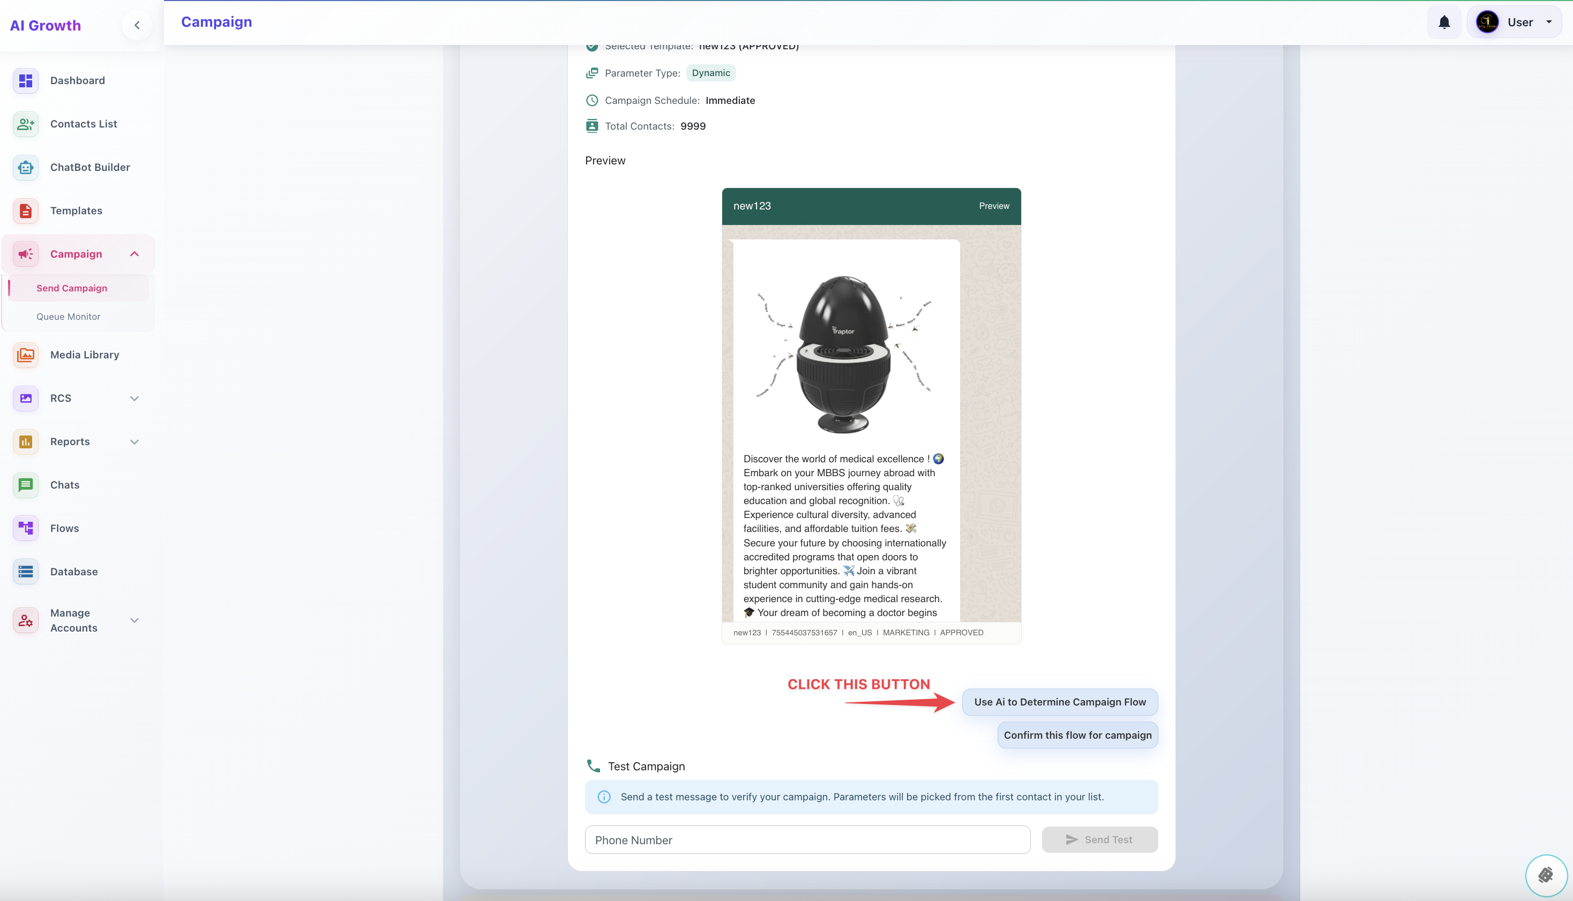
Task: Expand the Reports submenu
Action: click(x=134, y=441)
